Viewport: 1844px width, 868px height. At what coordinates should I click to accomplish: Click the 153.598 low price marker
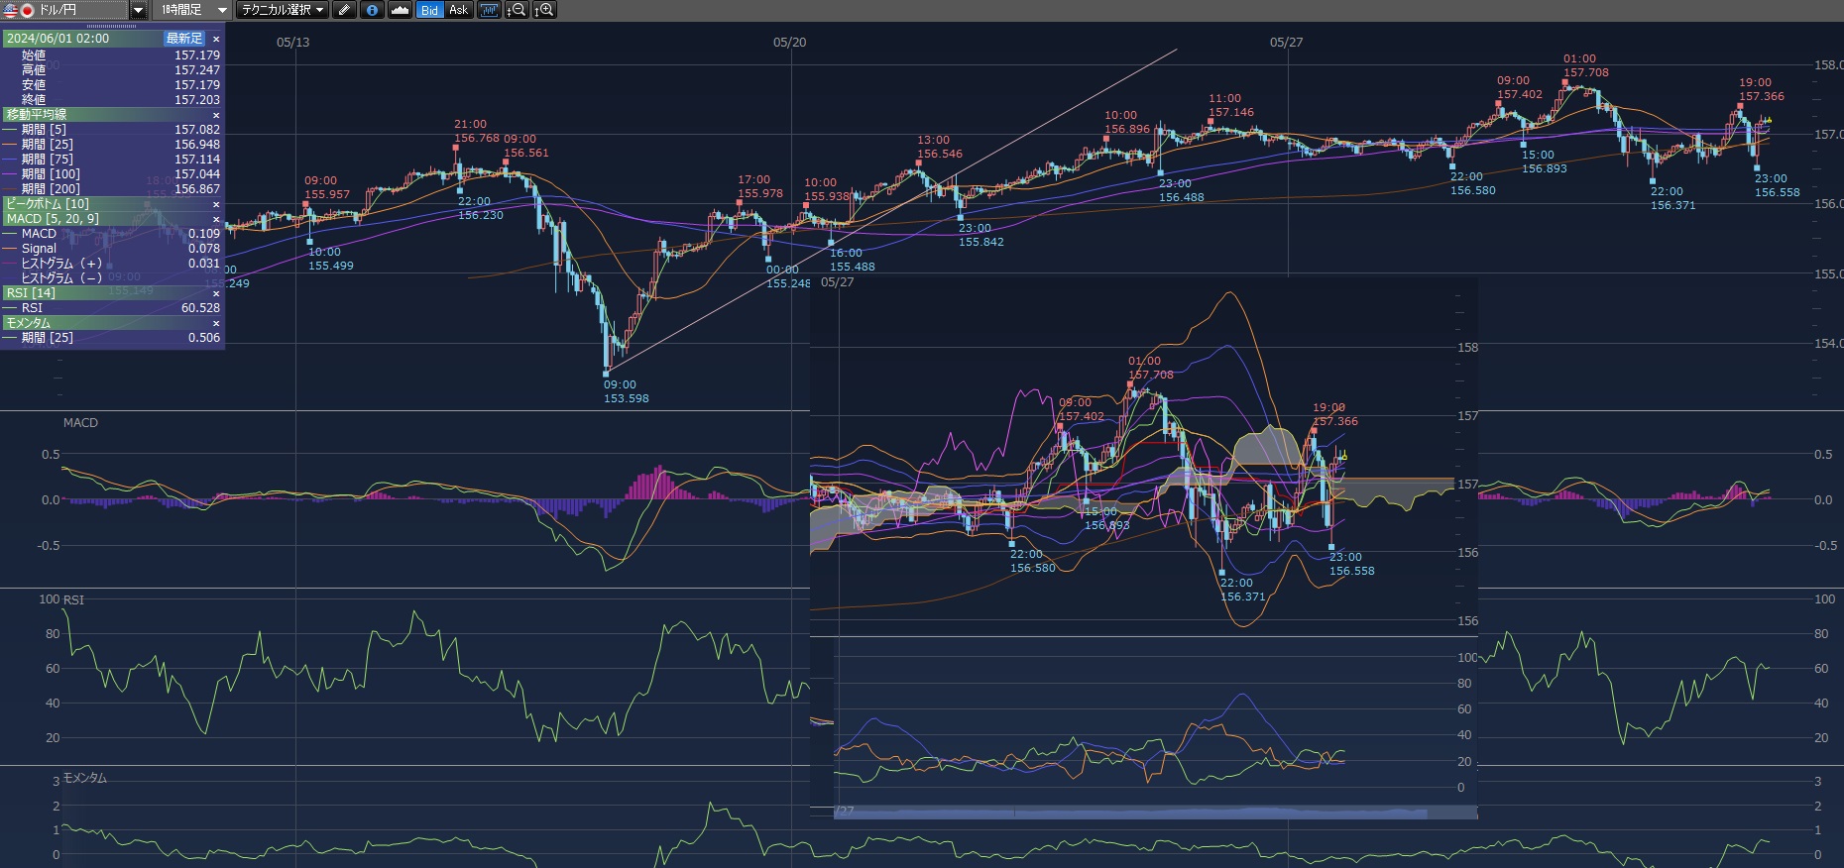[x=626, y=398]
